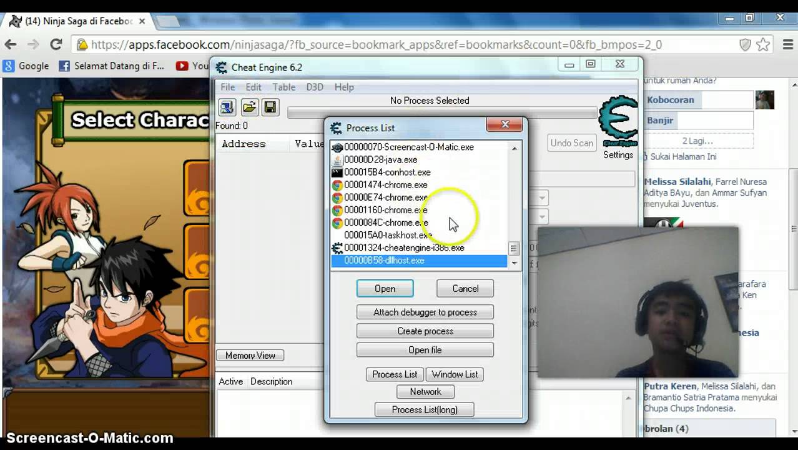The image size is (798, 450).
Task: Click the Memory View button
Action: tap(250, 356)
